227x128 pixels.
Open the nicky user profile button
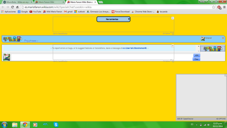click(x=203, y=1)
